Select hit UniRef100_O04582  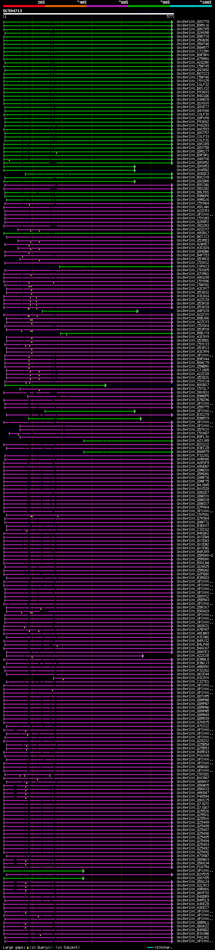coord(193,170)
